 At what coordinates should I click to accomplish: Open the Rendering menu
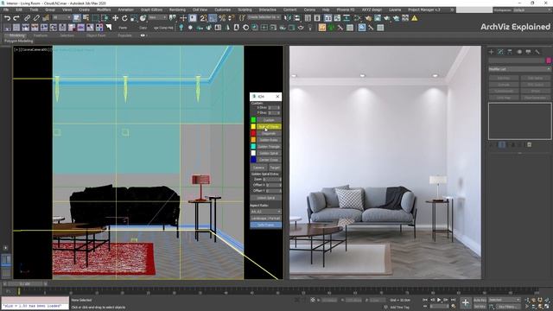click(x=177, y=10)
